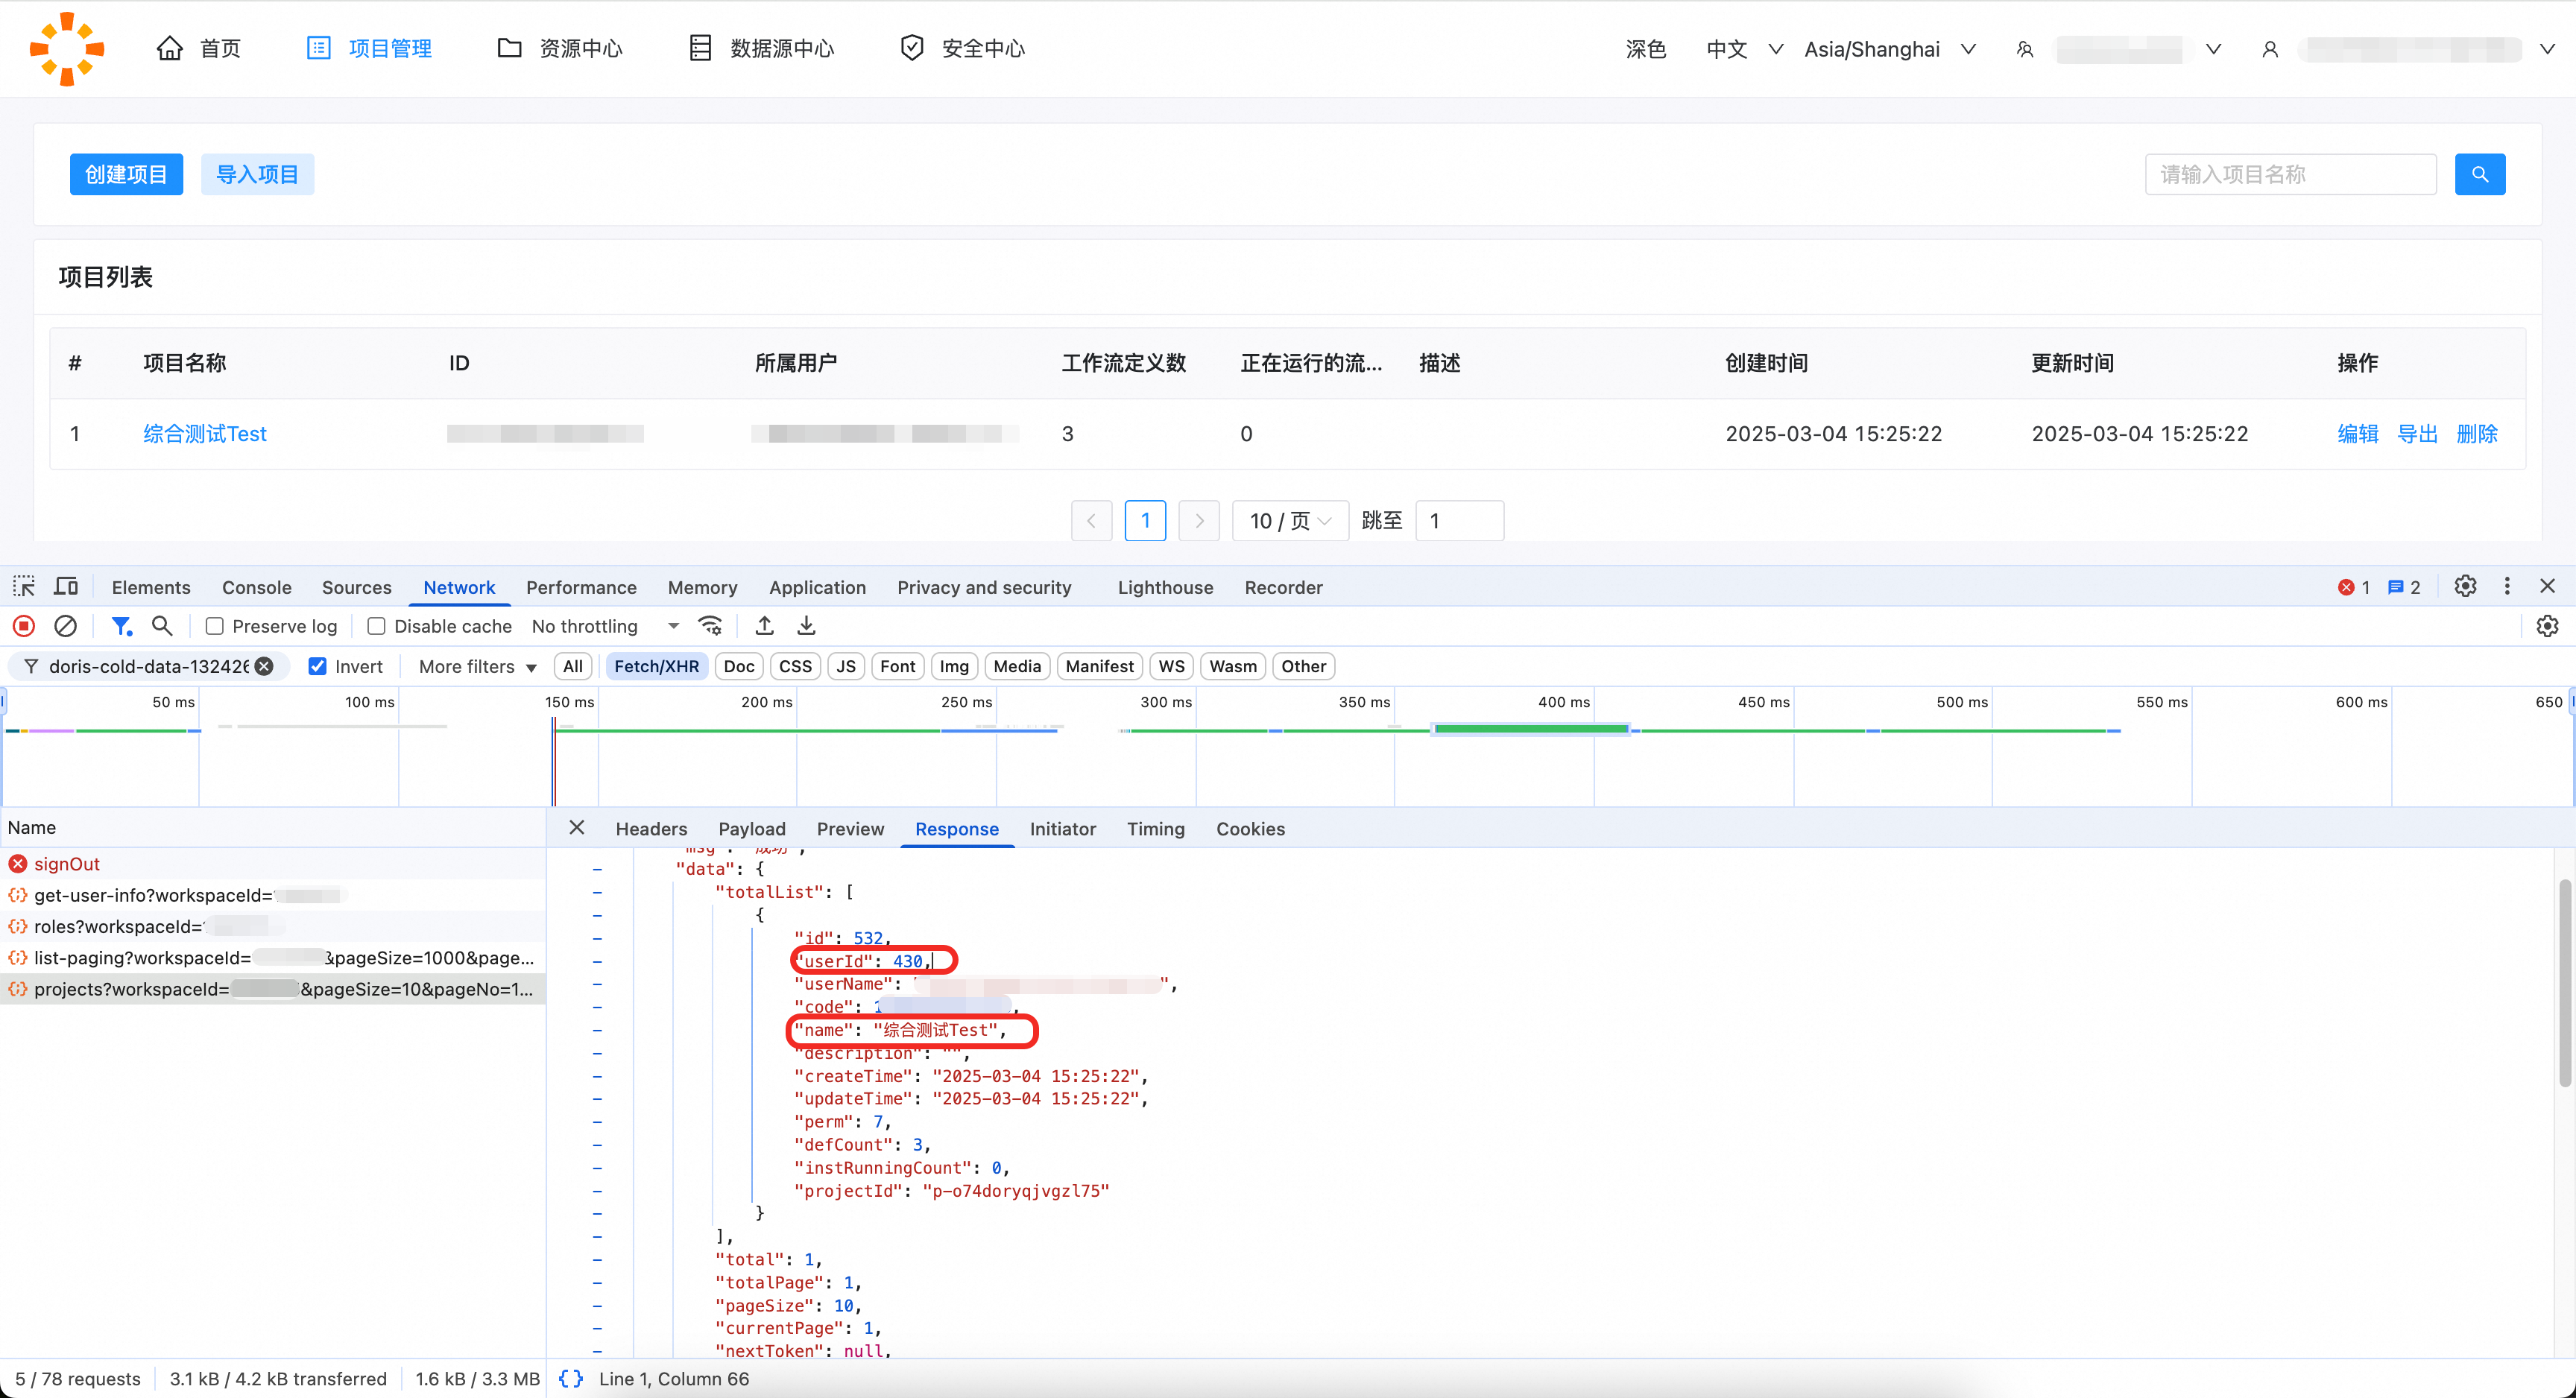Click the 创建项目 button
The width and height of the screenshot is (2576, 1398).
point(126,174)
